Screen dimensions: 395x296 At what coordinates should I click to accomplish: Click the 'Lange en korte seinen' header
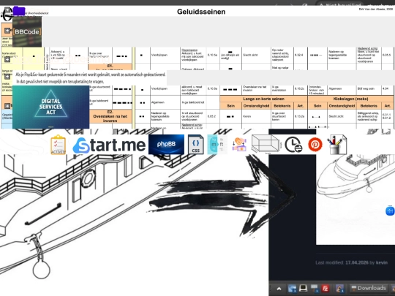pos(264,99)
